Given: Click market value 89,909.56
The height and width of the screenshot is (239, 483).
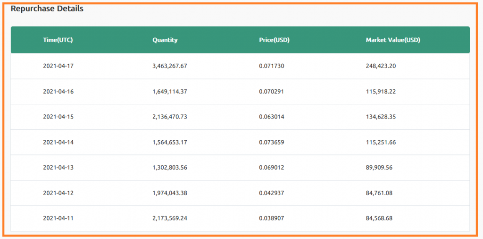Looking at the screenshot, I should pyautogui.click(x=379, y=168).
